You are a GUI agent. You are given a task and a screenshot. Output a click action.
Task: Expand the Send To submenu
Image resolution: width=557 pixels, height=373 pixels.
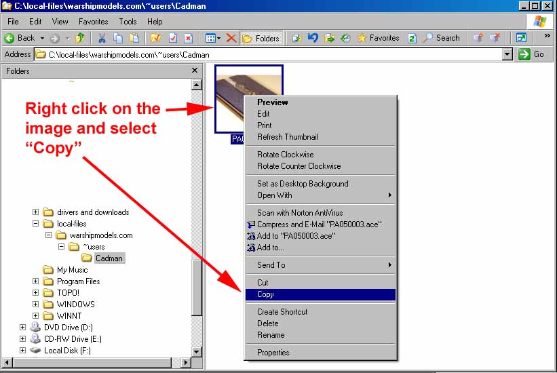[319, 265]
